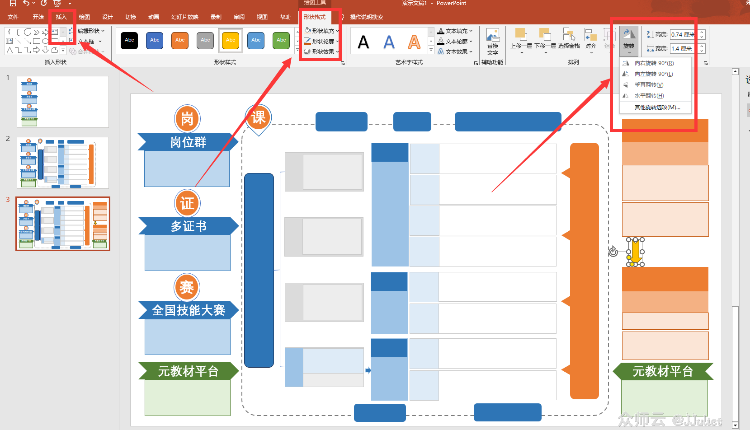This screenshot has width=750, height=430.
Task: Apply the orange outlined A WordArt style
Action: click(x=414, y=42)
